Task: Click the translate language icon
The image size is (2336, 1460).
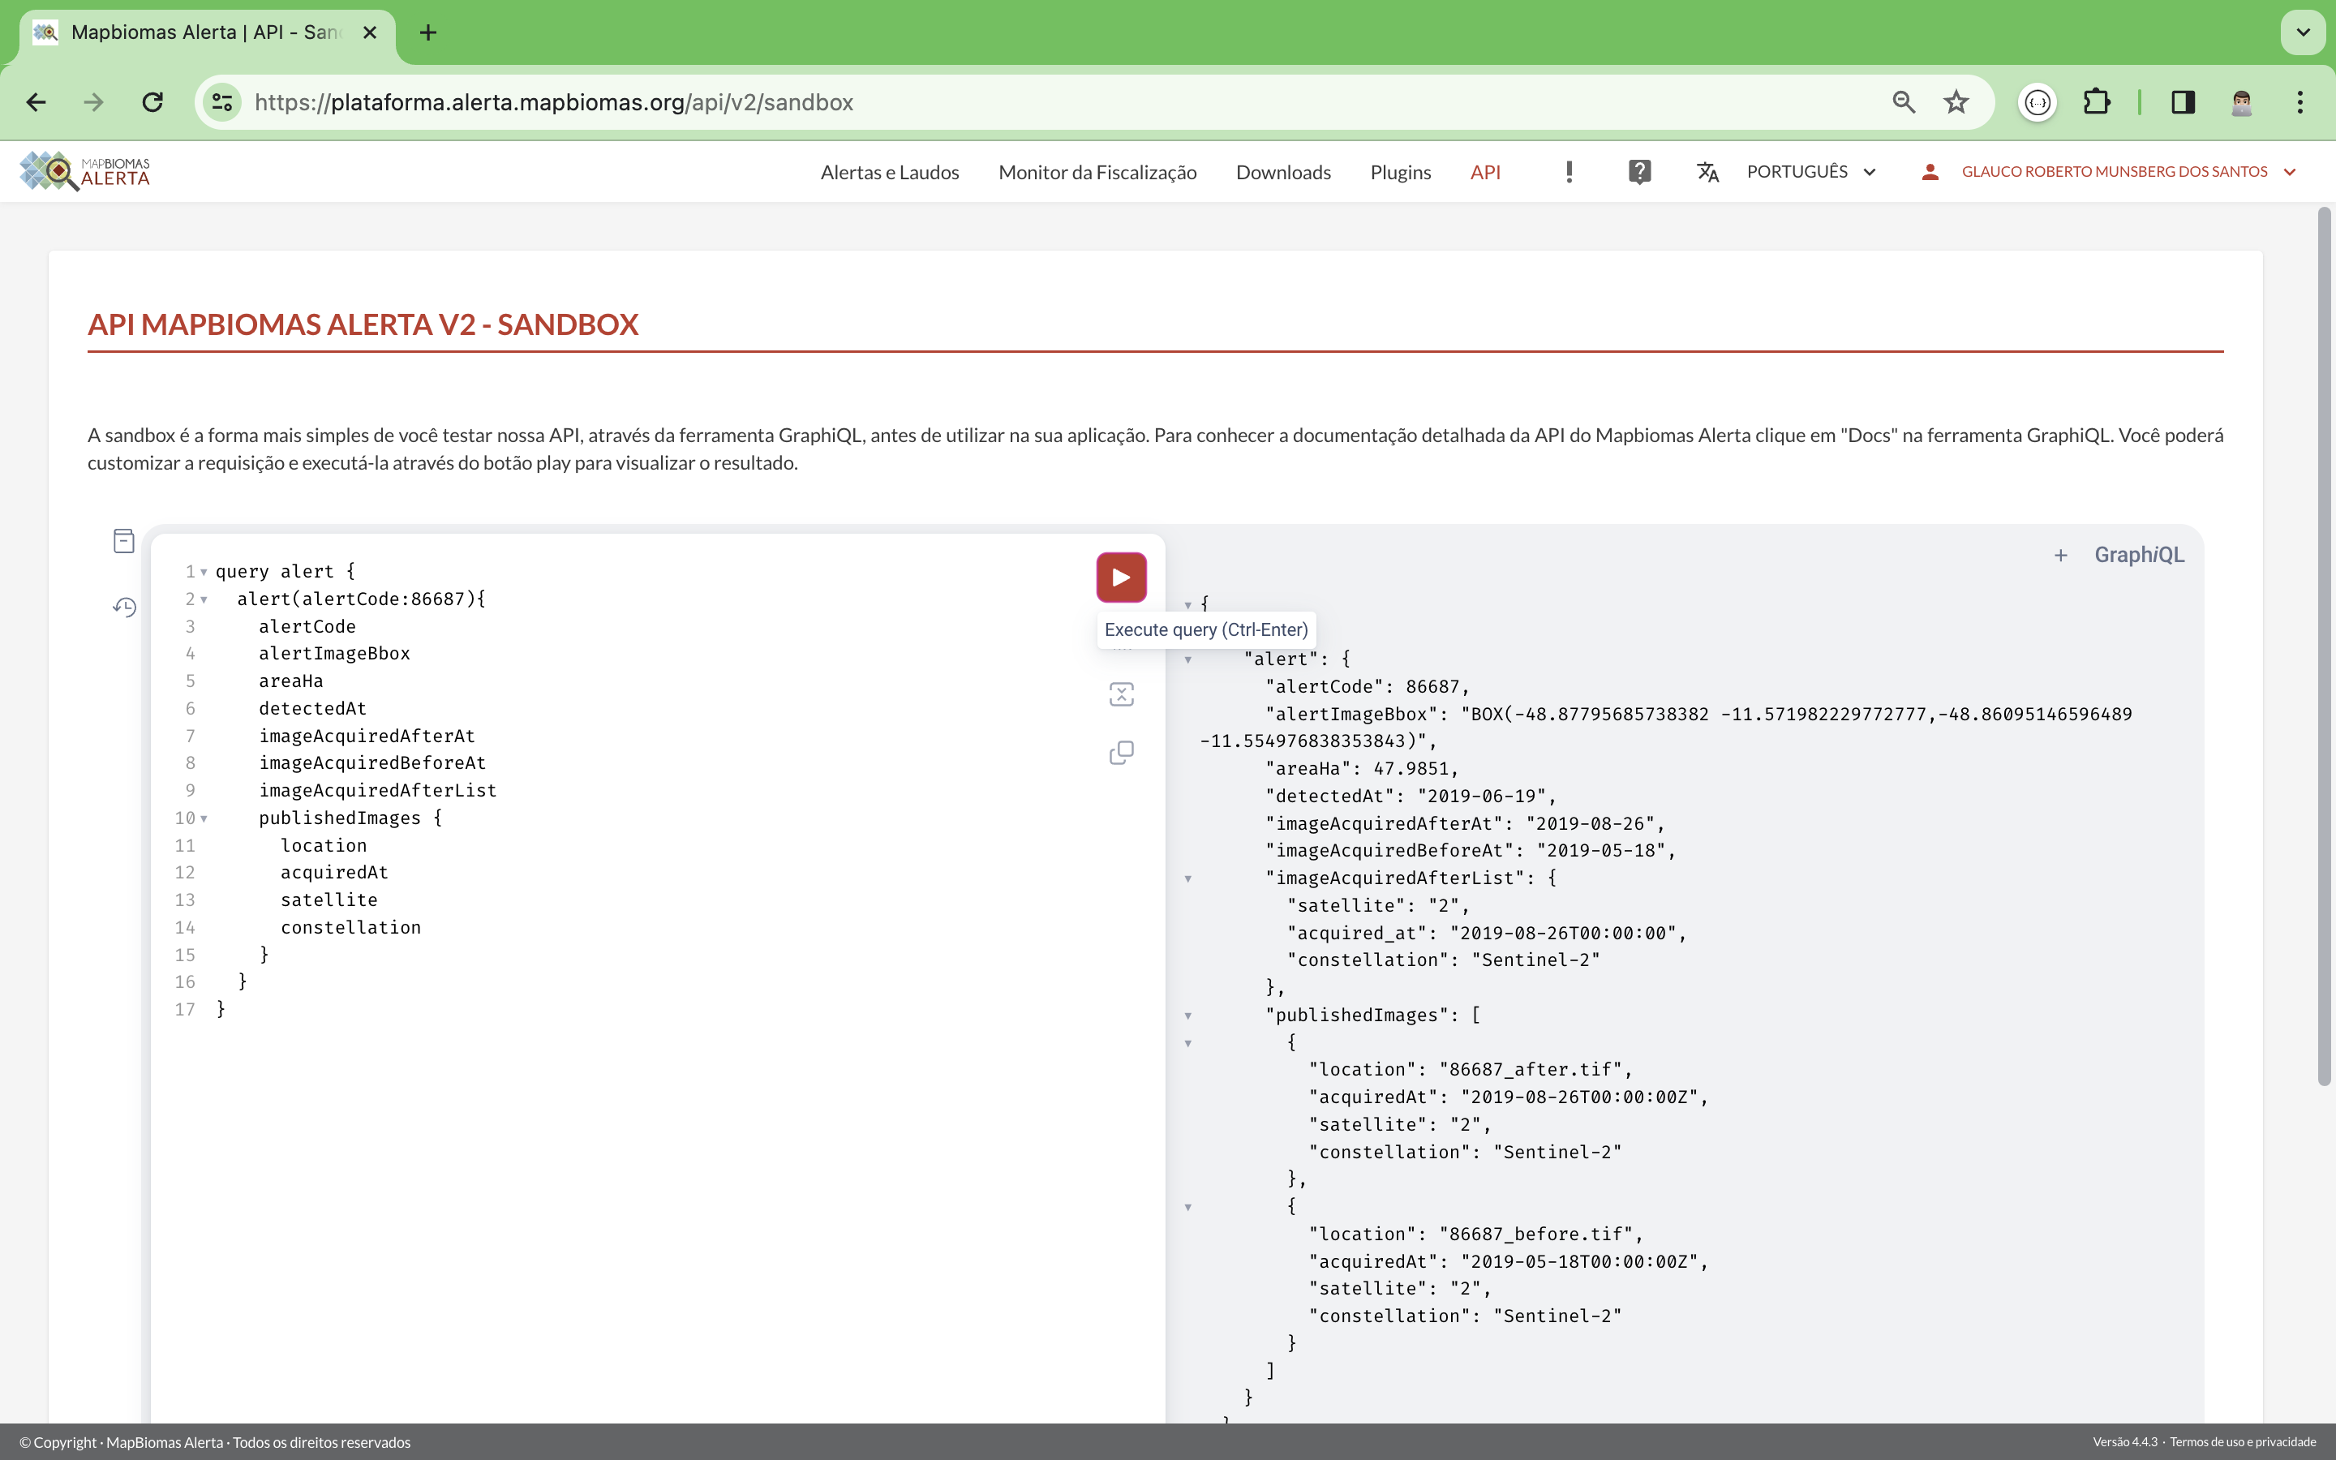Action: point(1707,172)
